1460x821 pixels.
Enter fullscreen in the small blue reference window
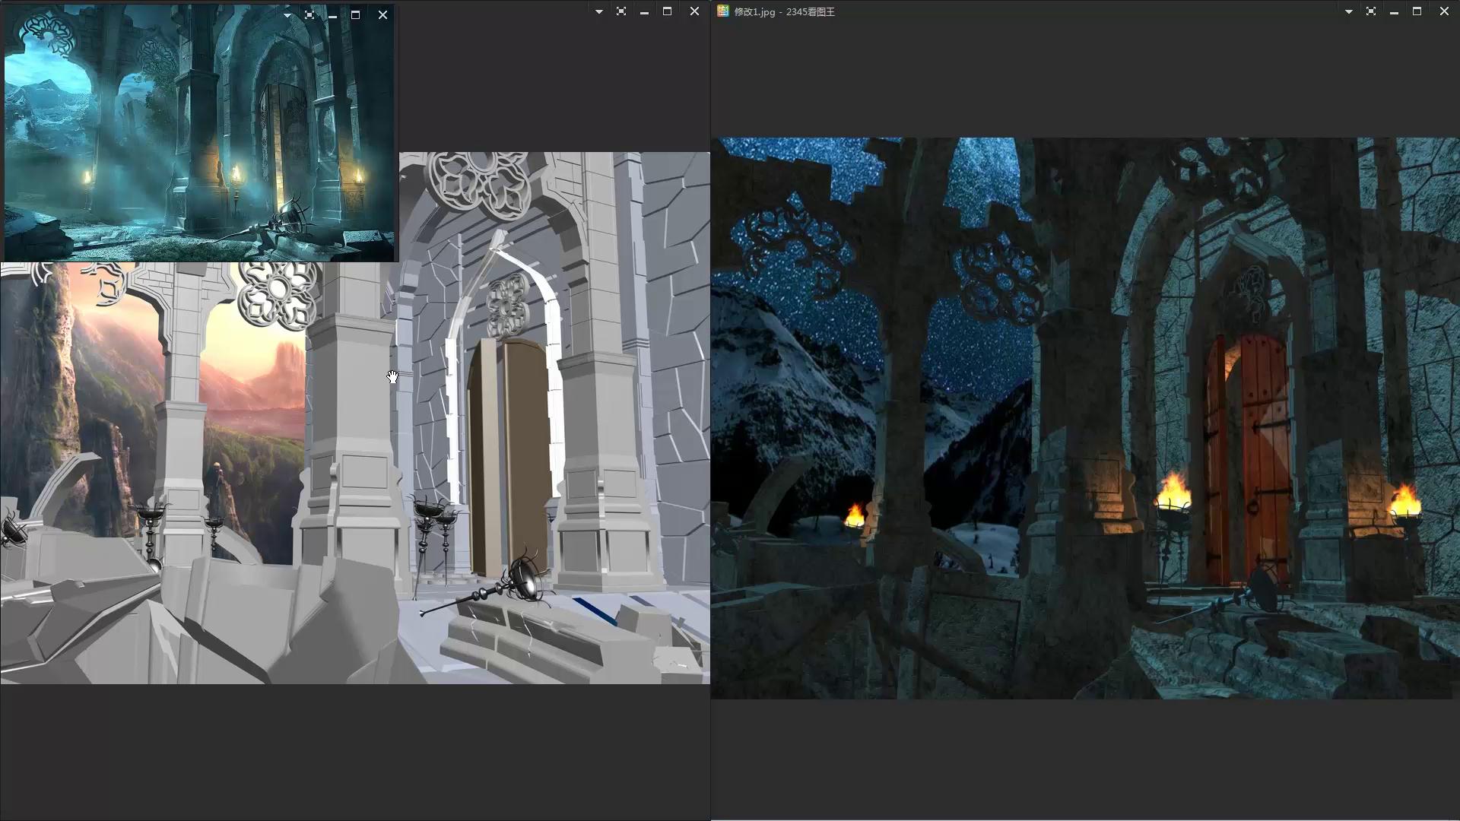[x=309, y=15]
